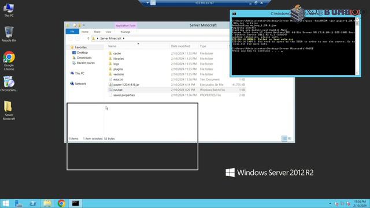
Task: Open Desktop in the navigation pane
Action: pos(82,53)
